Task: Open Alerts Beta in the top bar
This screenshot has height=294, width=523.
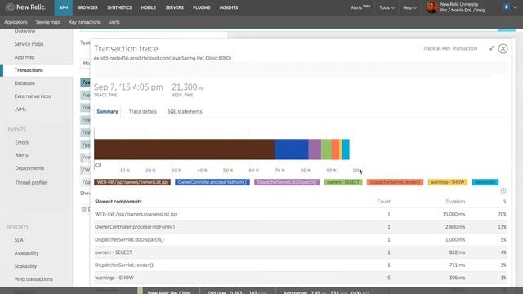Action: 360,7
